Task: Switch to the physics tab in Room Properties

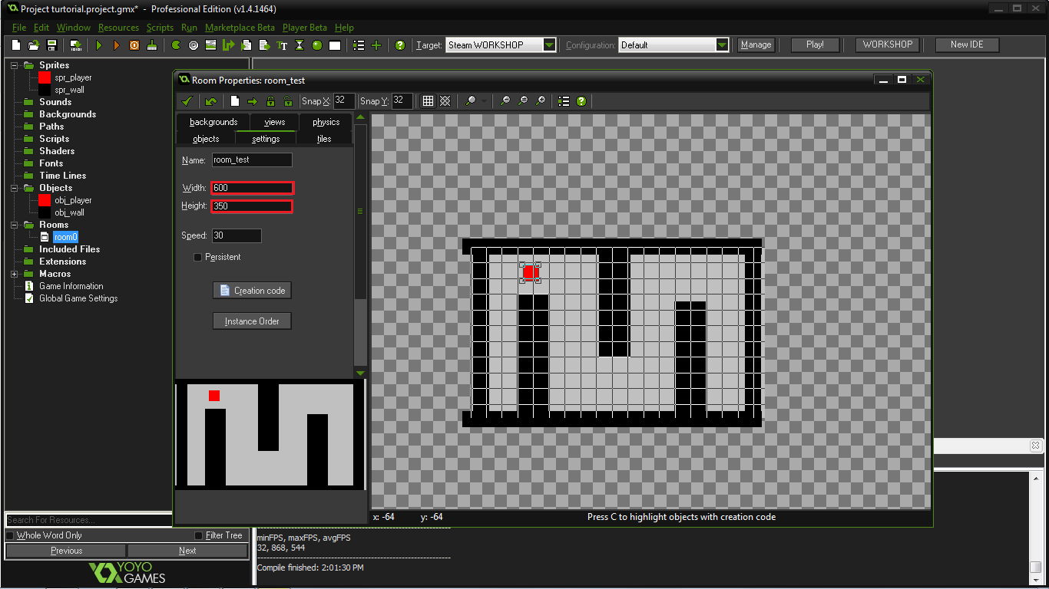Action: click(325, 121)
